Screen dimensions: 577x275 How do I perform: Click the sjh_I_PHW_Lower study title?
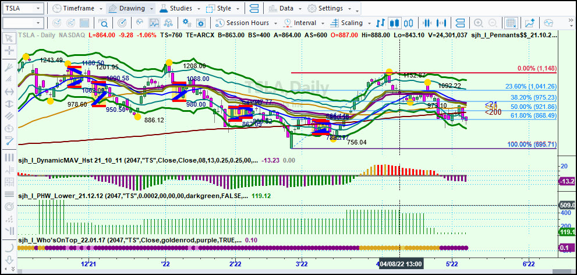click(x=134, y=196)
